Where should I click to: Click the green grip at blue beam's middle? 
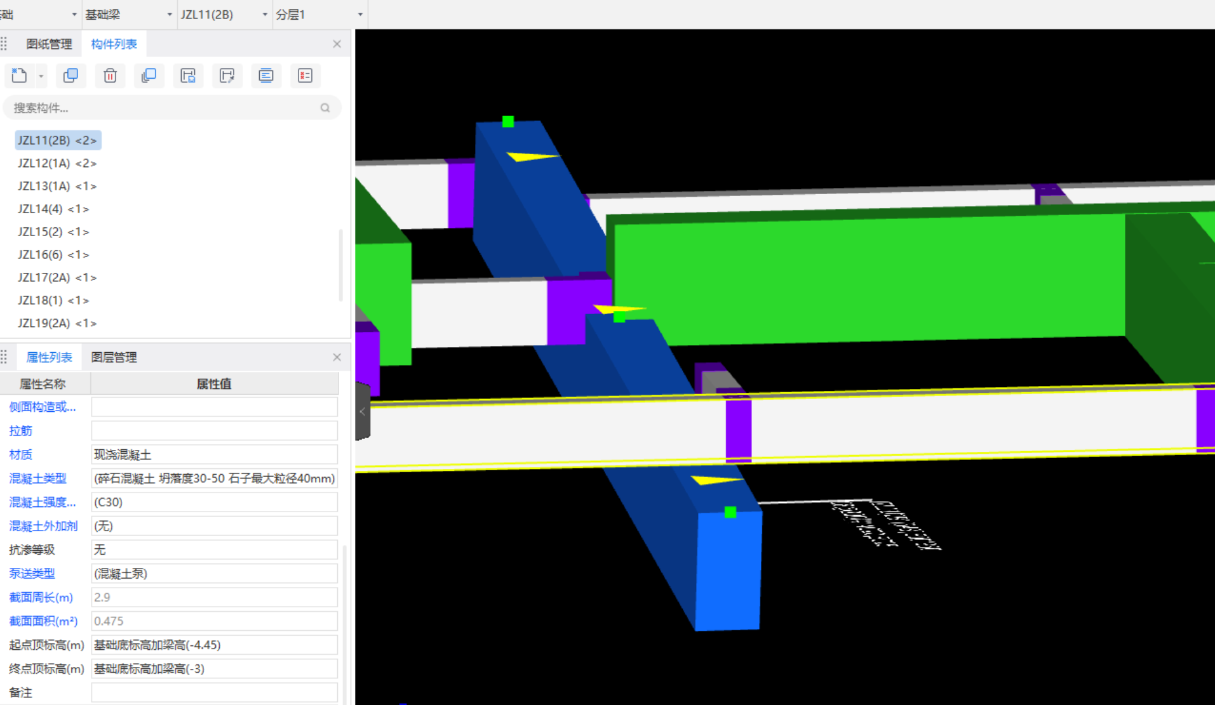point(619,317)
